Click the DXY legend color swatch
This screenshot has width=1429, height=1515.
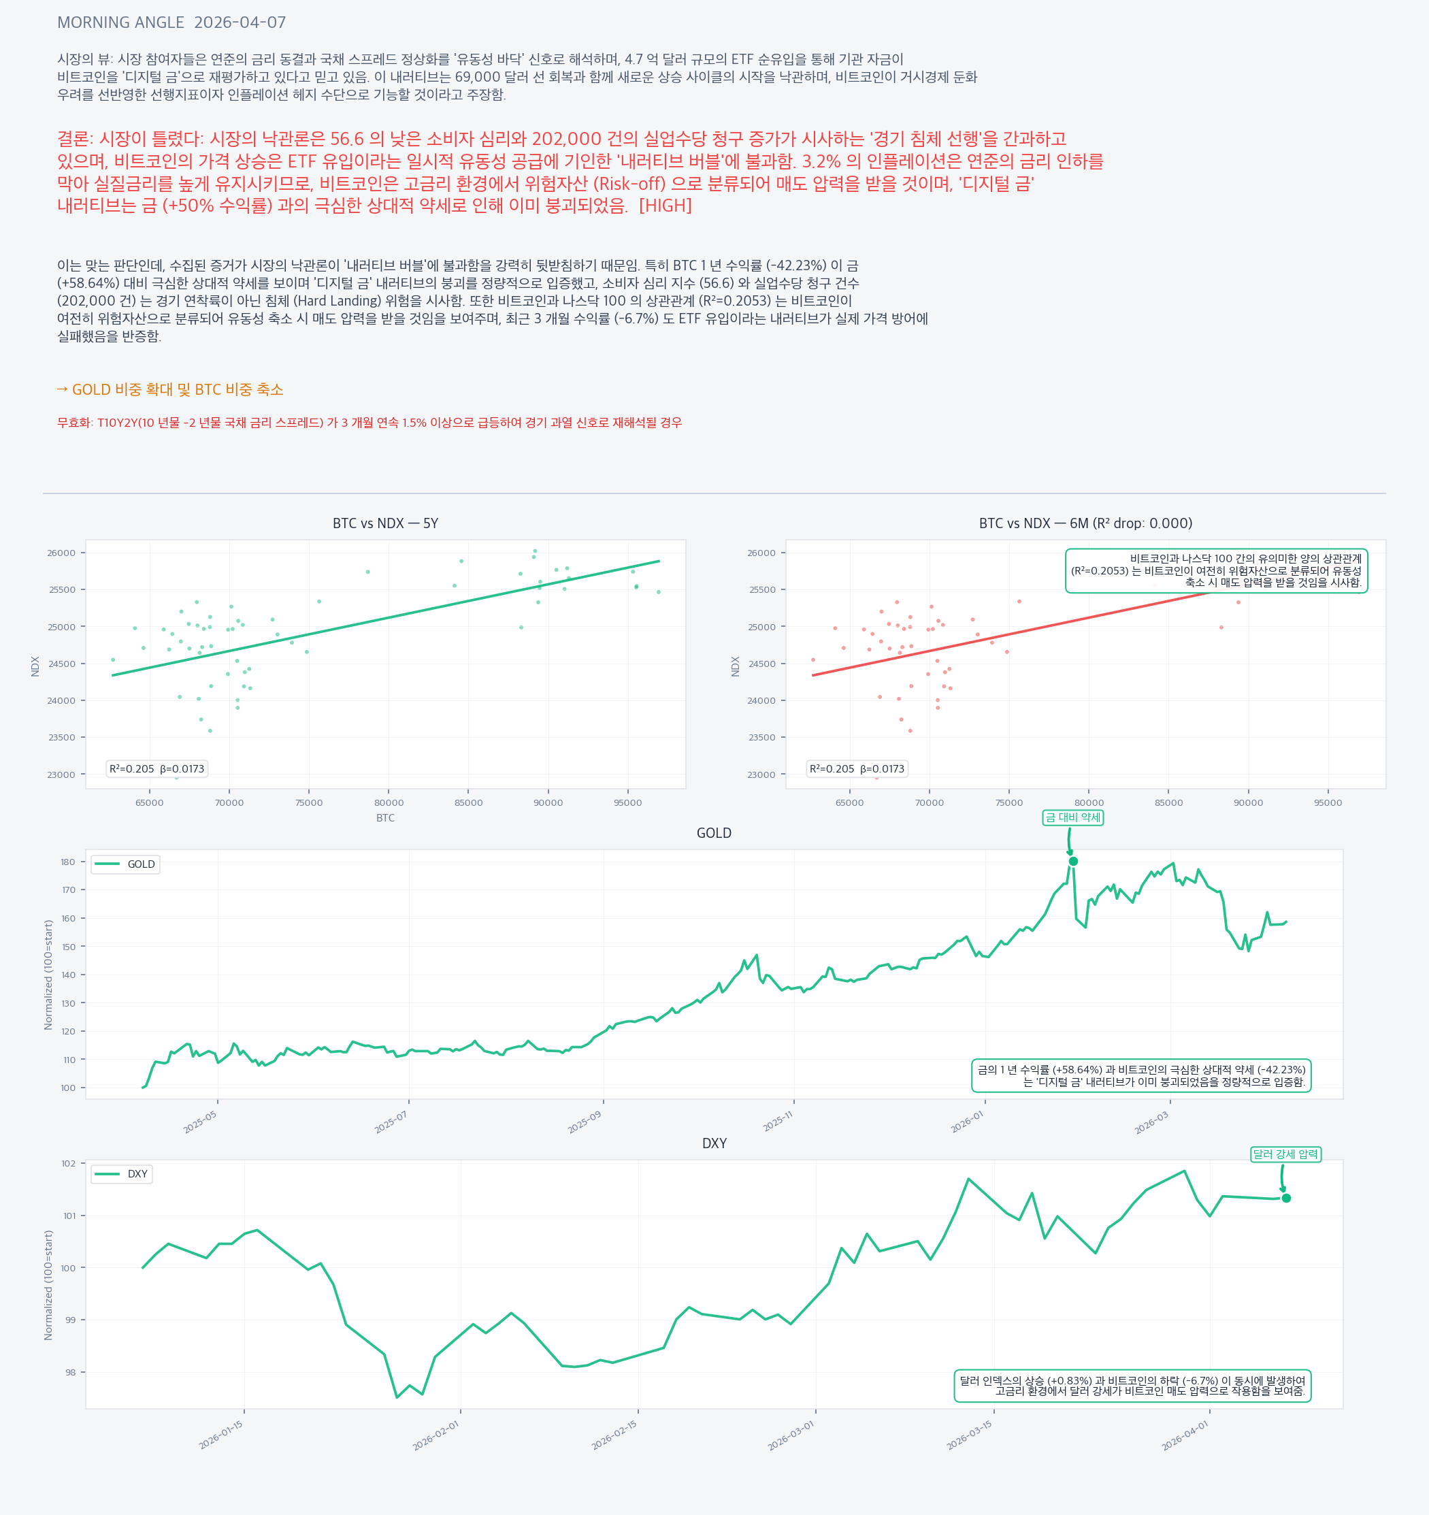point(107,1173)
